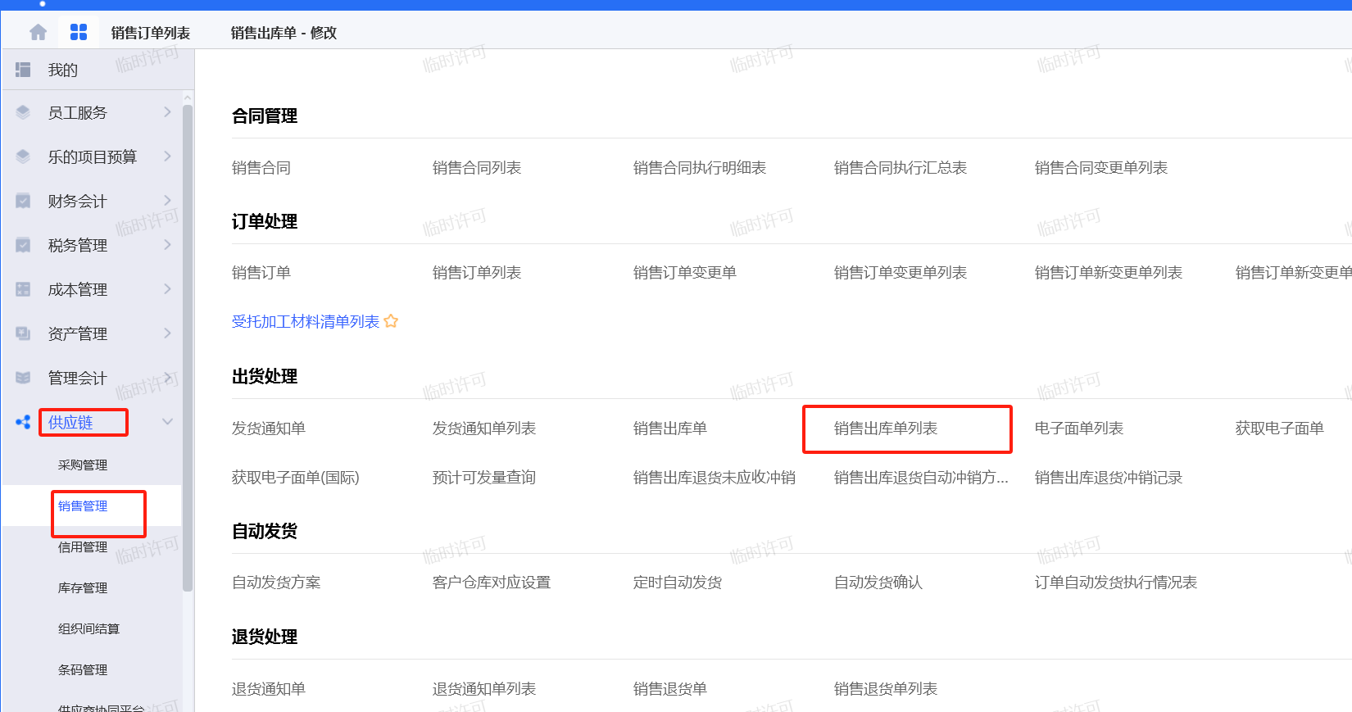
Task: Click the 资产管理 sidebar icon
Action: [x=23, y=333]
